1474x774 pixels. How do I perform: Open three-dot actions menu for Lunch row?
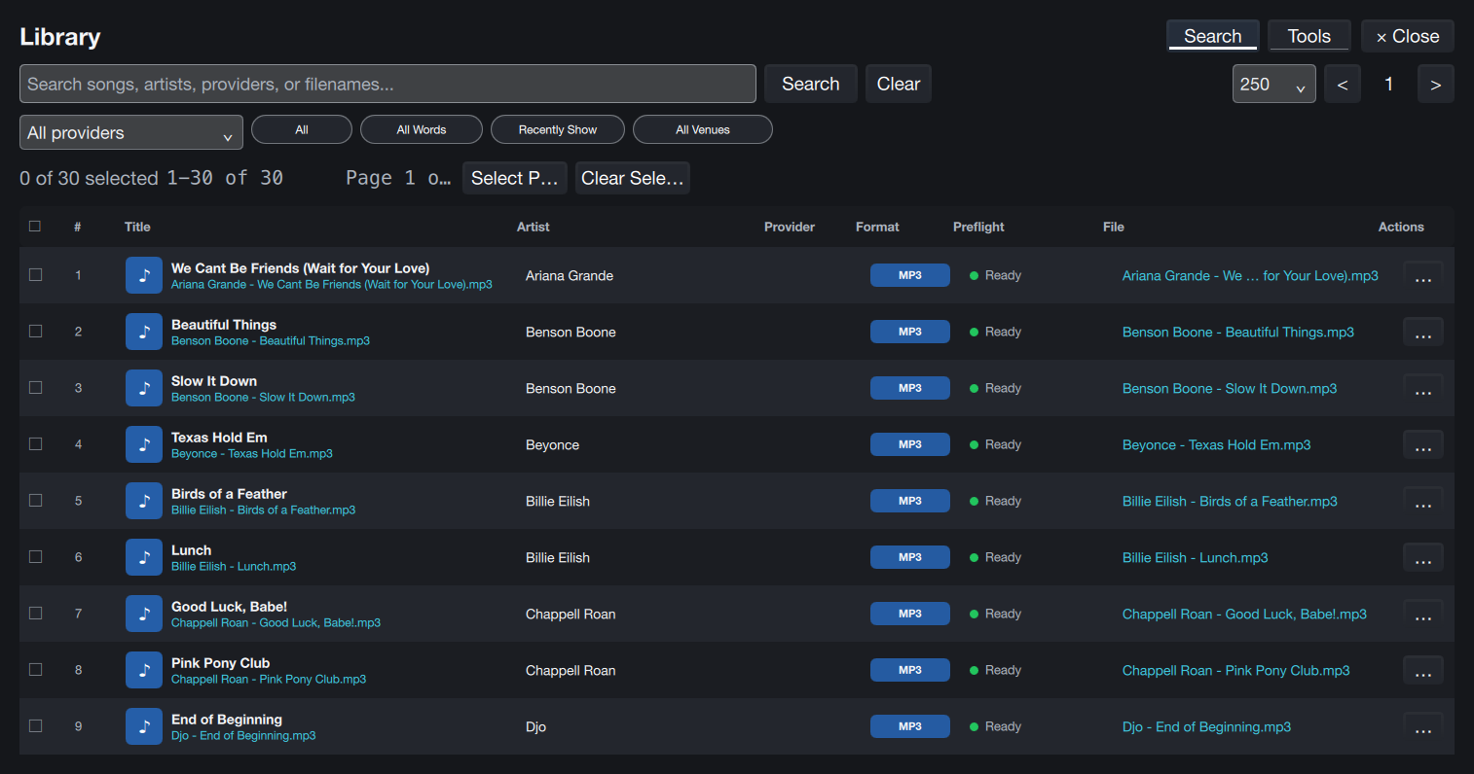pyautogui.click(x=1422, y=558)
